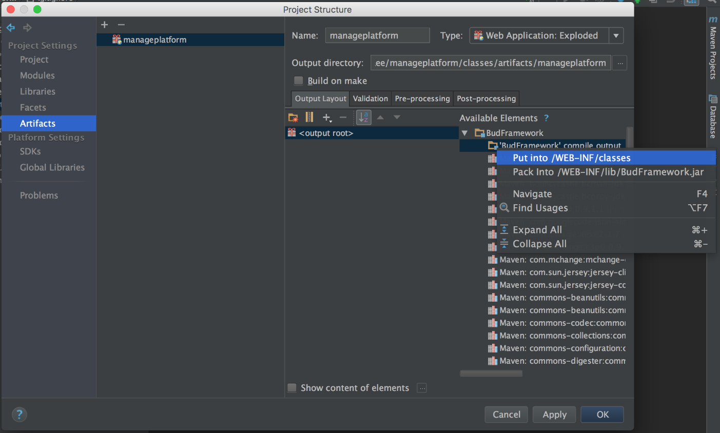This screenshot has width=720, height=433.
Task: Click manageplatform artifact icon in list
Action: pos(116,40)
